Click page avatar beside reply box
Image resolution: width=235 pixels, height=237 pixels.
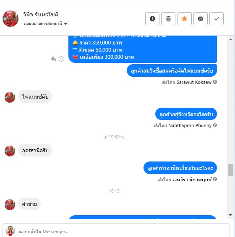[10, 231]
